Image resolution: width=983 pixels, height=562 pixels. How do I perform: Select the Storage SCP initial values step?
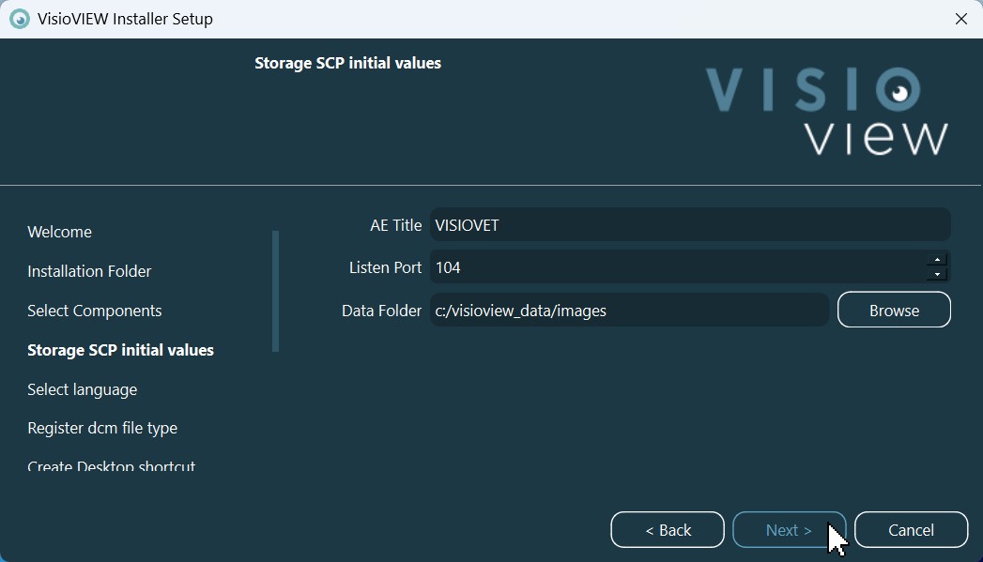coord(120,350)
